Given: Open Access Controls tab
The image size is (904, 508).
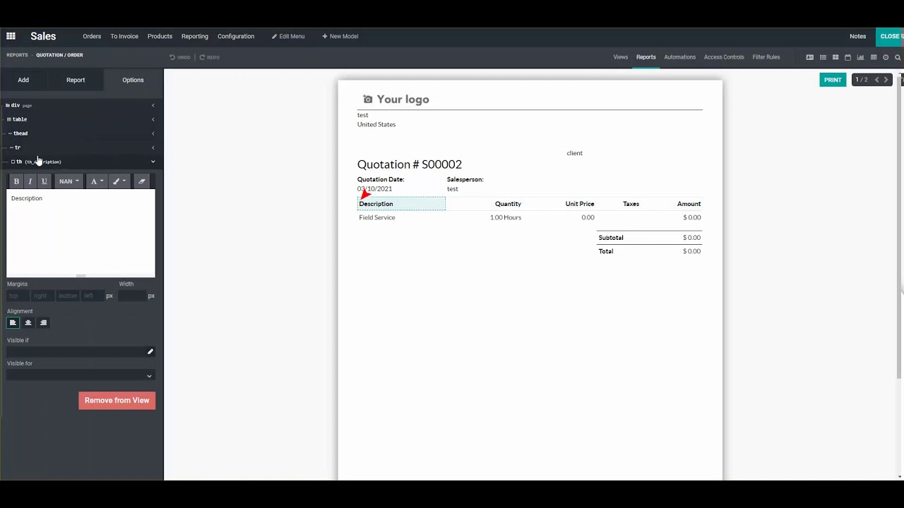Looking at the screenshot, I should click(724, 57).
